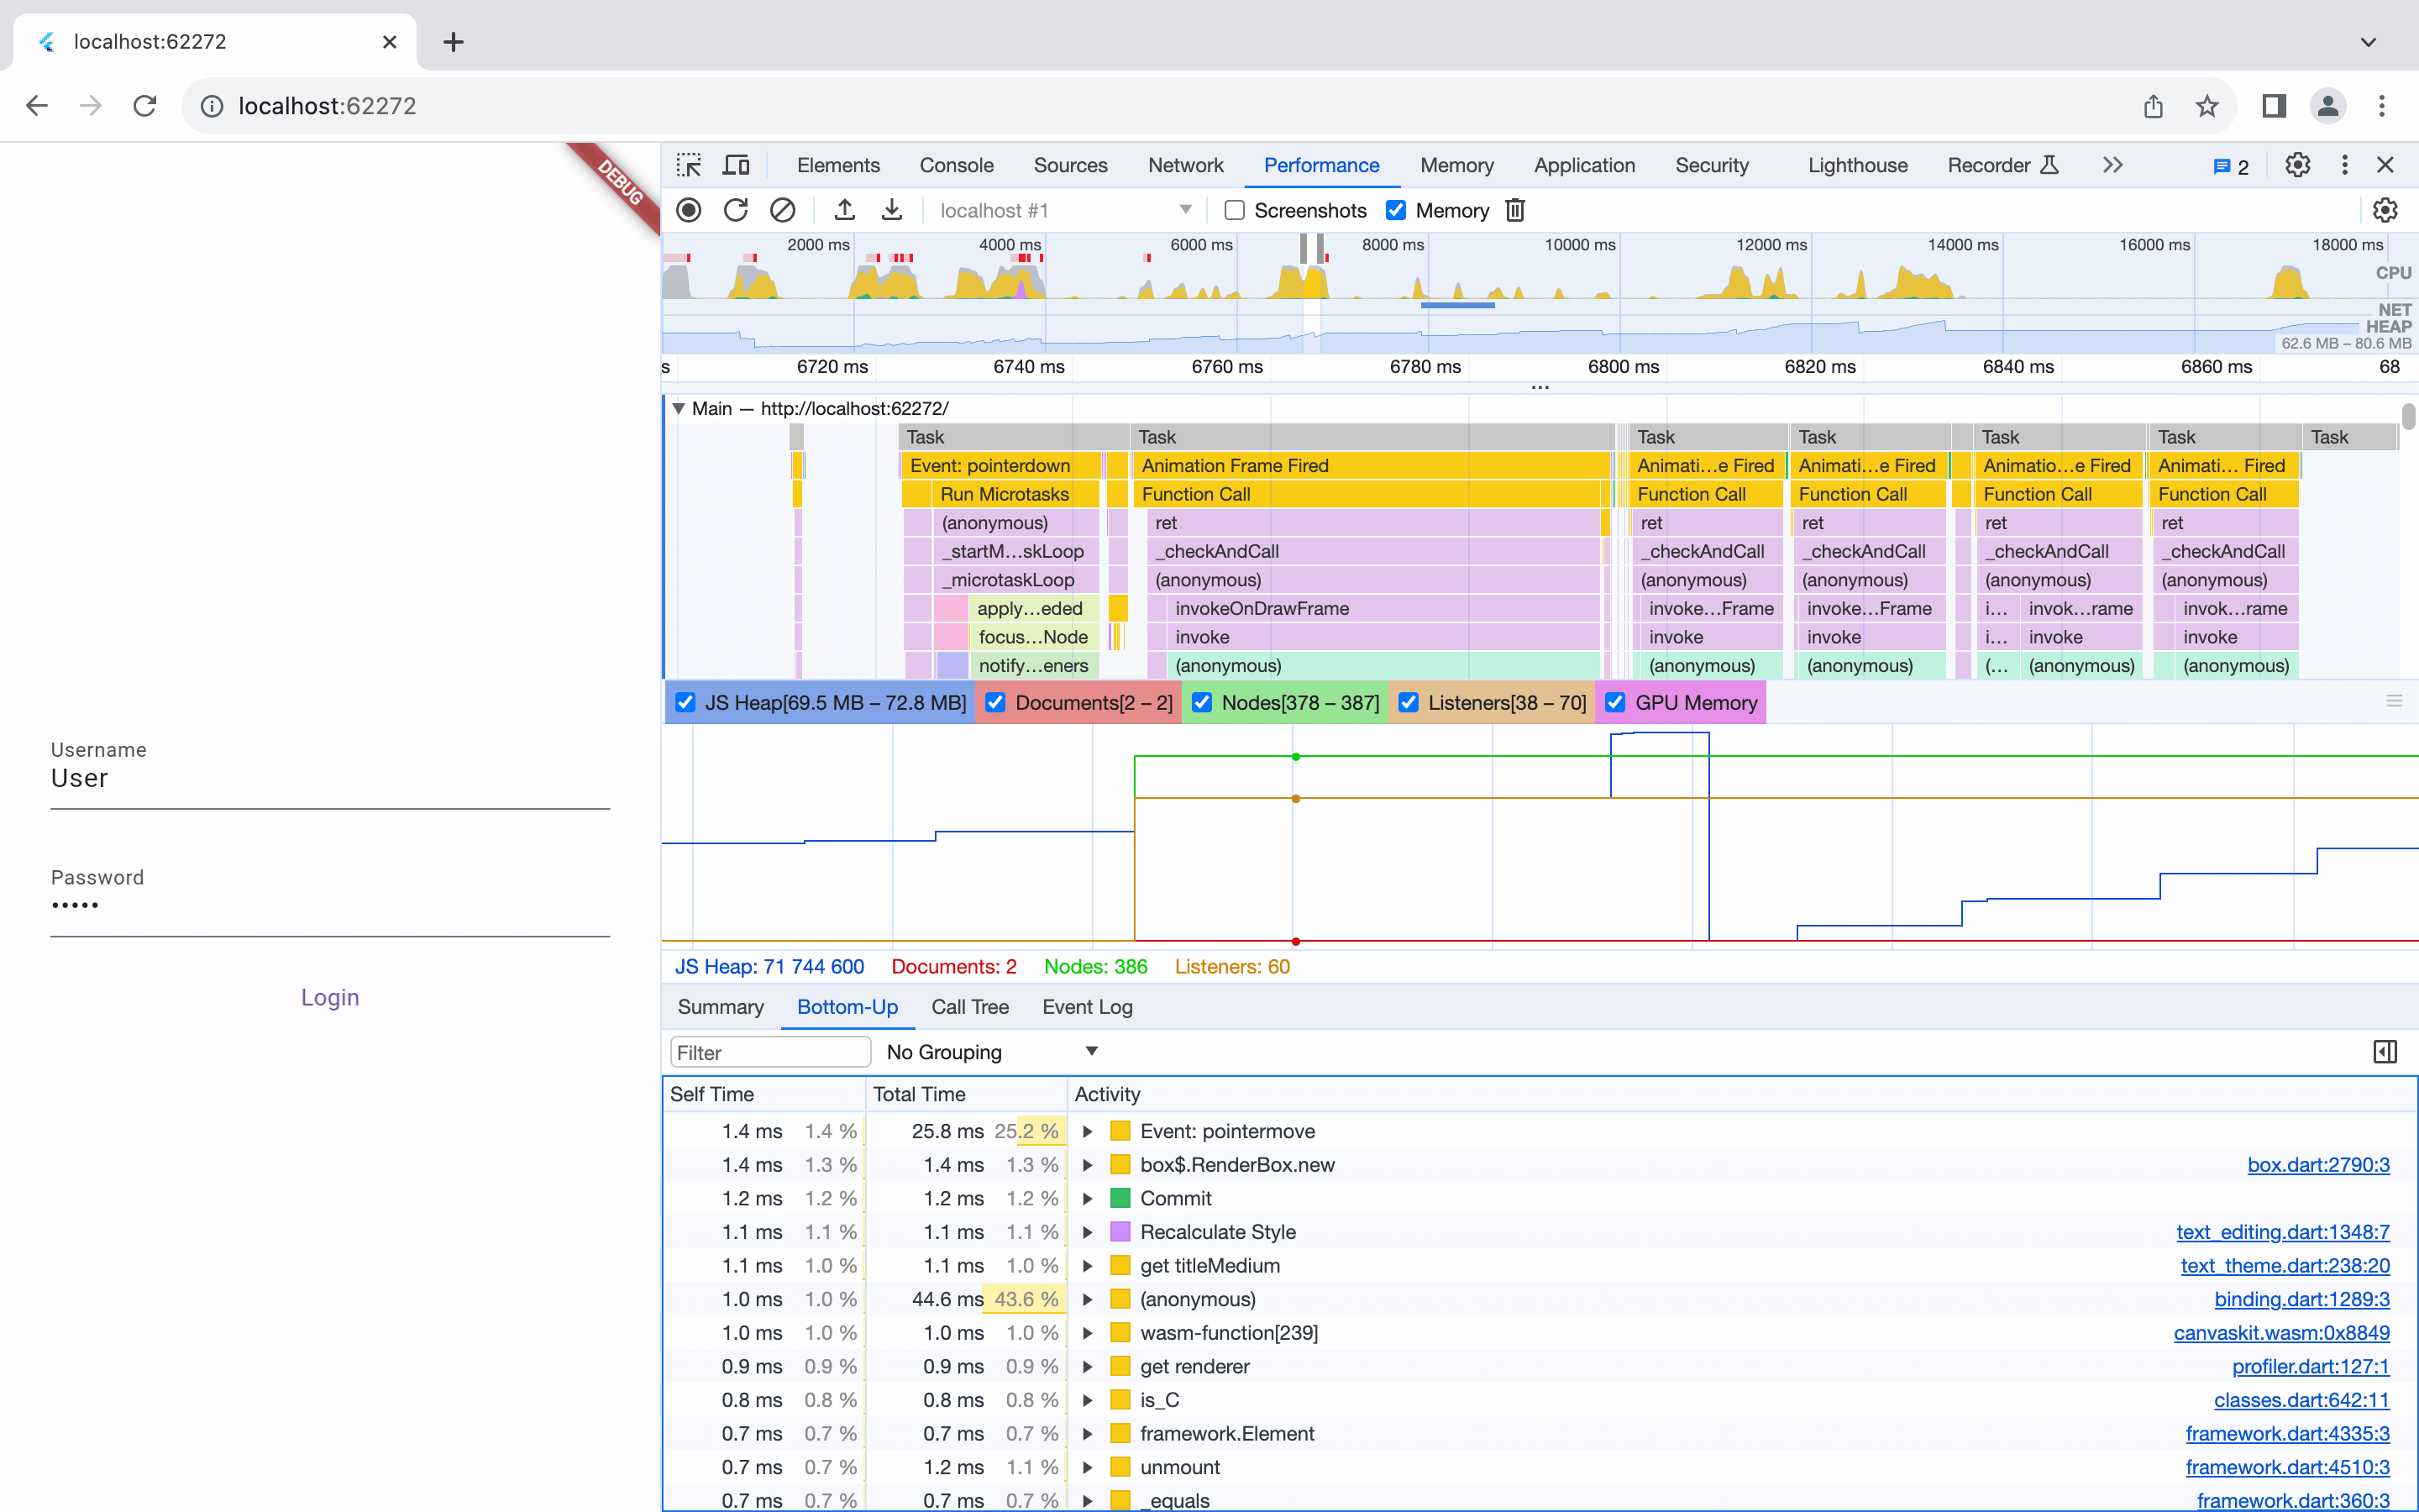Open the box.dart:2790:3 source link
This screenshot has height=1512, width=2419.
click(2317, 1165)
